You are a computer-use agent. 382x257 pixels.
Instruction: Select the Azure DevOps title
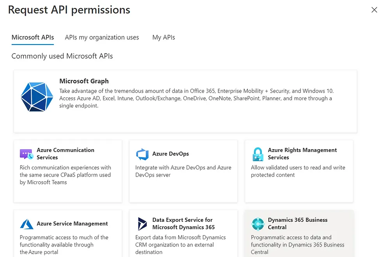pyautogui.click(x=171, y=154)
